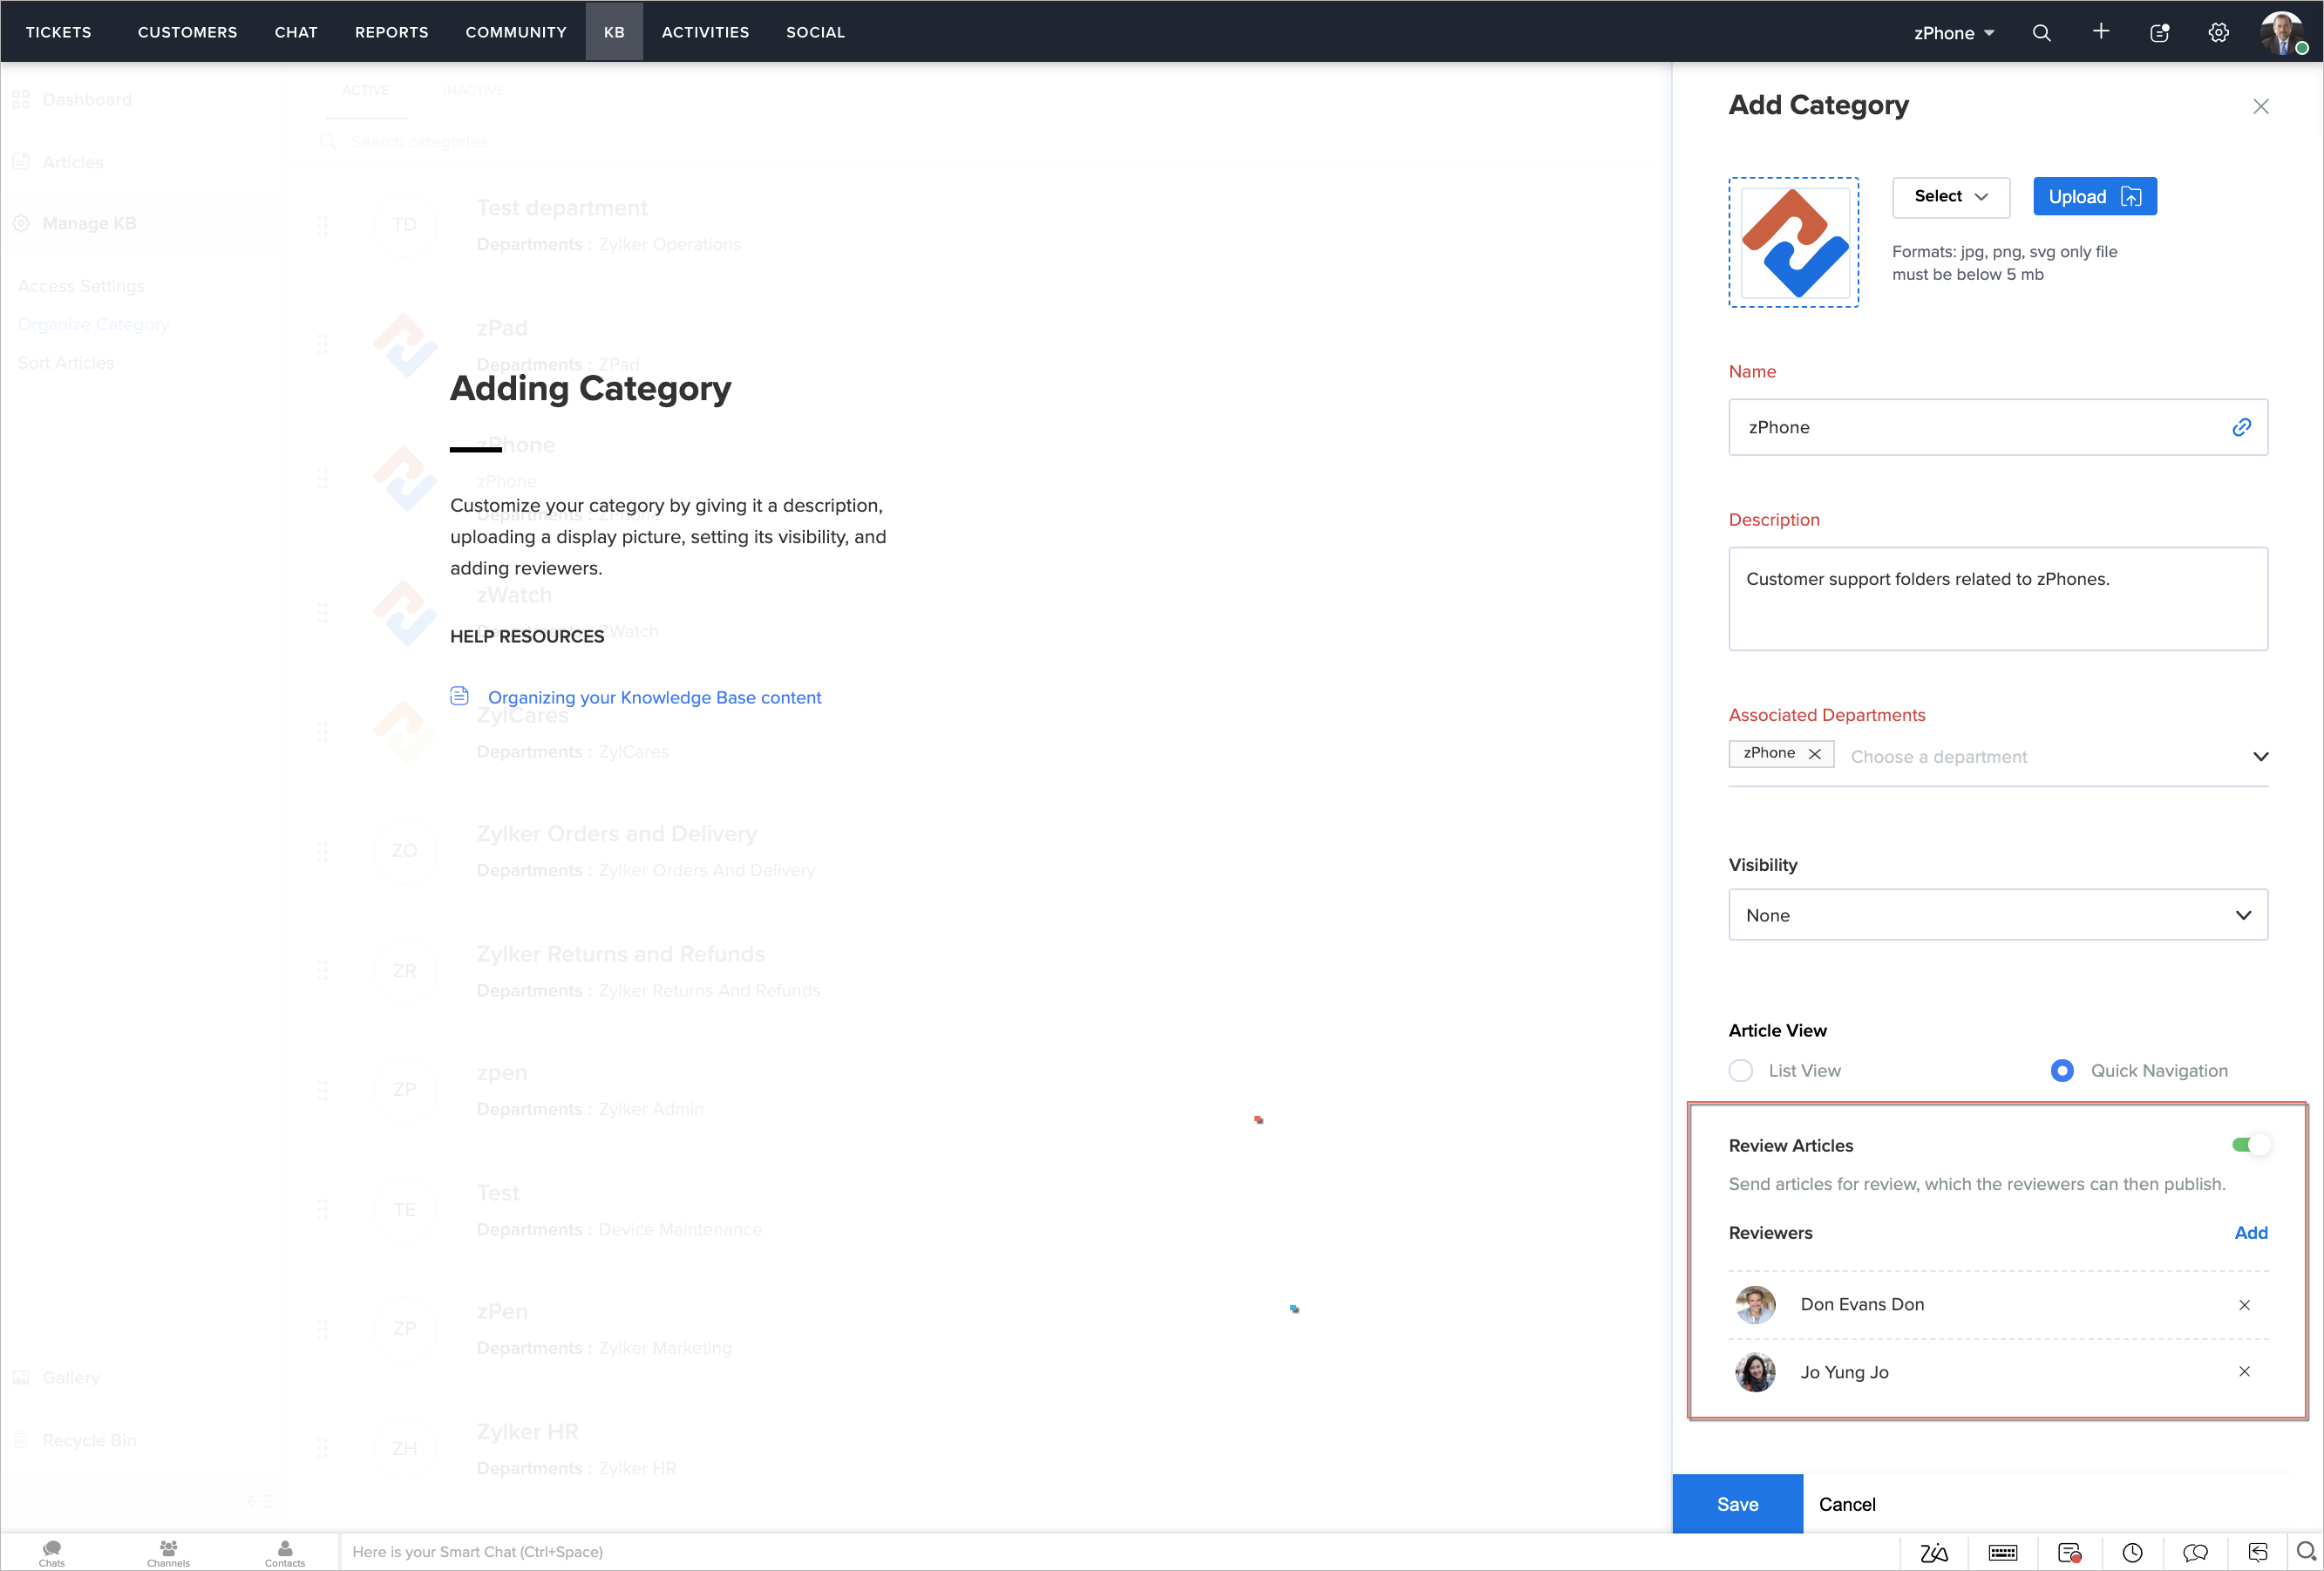
Task: Click the Description text area
Action: click(1997, 599)
